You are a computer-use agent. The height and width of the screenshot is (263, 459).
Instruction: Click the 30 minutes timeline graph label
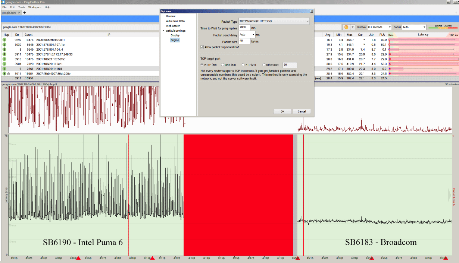click(x=452, y=85)
